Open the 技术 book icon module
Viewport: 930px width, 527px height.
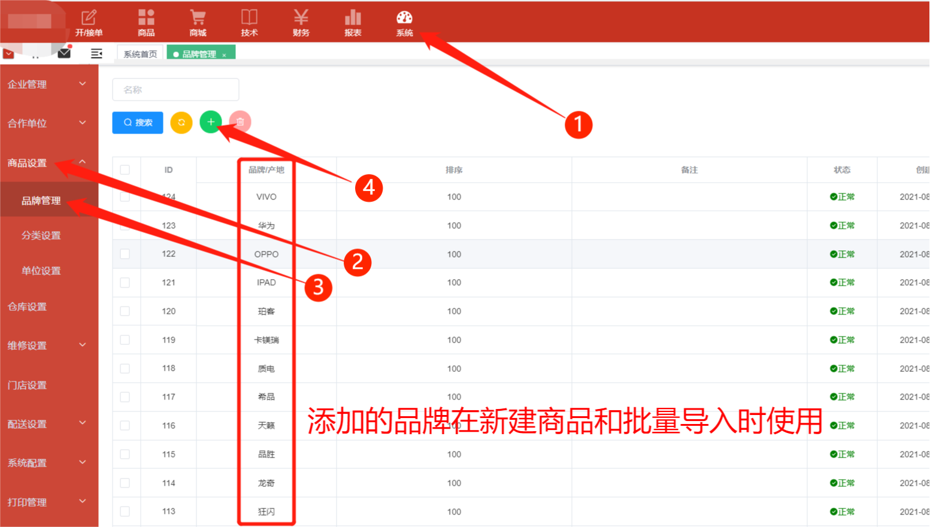(x=249, y=23)
